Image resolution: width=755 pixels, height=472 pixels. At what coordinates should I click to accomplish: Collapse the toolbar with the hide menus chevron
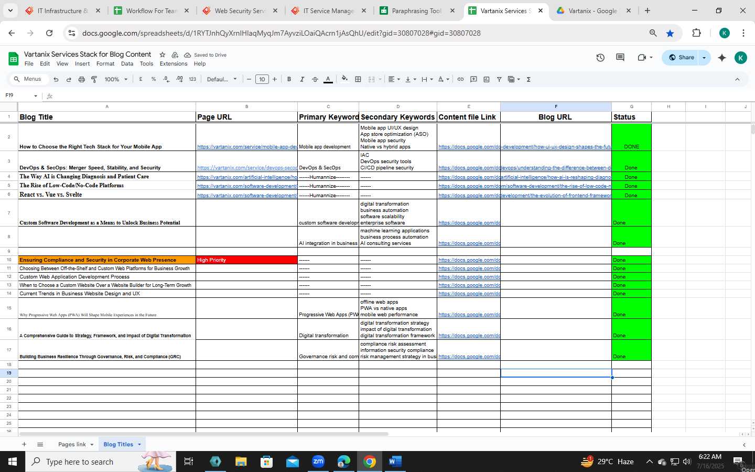point(737,79)
